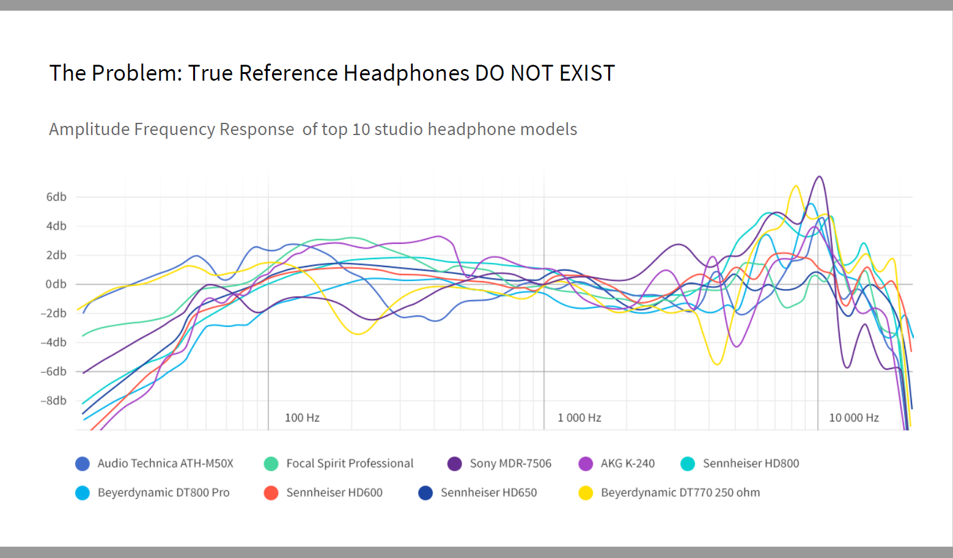This screenshot has width=953, height=558.
Task: Click the "2db" y-axis label
Action: pyautogui.click(x=56, y=255)
